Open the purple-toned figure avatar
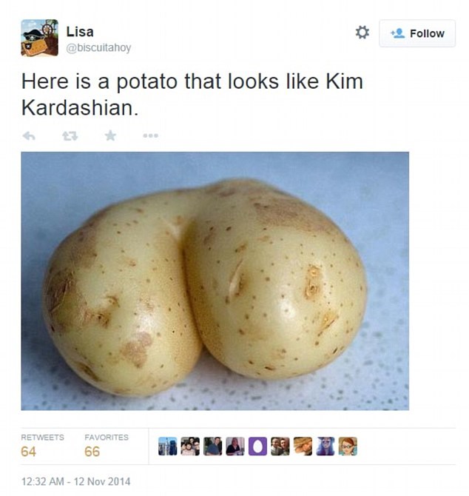The image size is (469, 496). point(325,446)
